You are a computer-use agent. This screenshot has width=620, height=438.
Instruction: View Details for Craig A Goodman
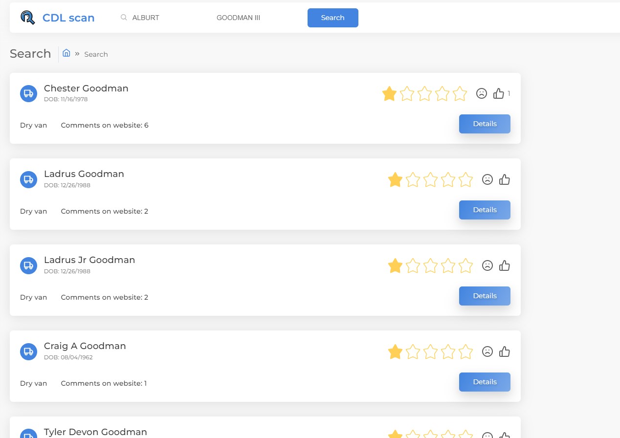point(485,382)
